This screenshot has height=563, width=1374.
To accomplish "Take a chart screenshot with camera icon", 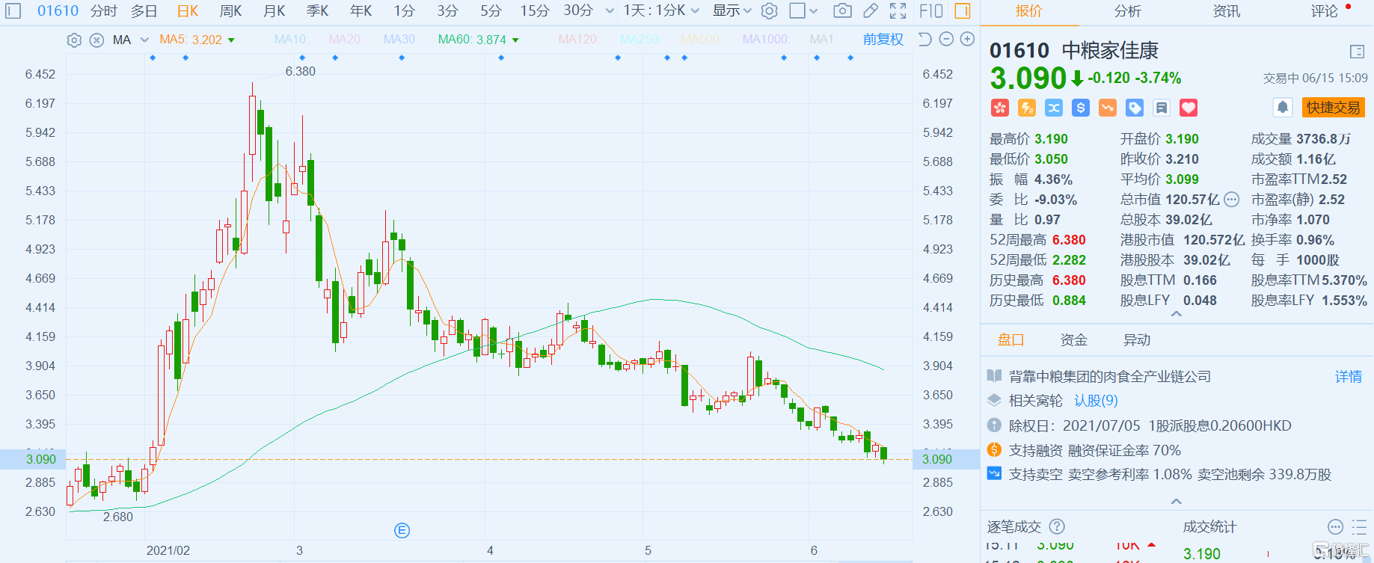I will 842,10.
